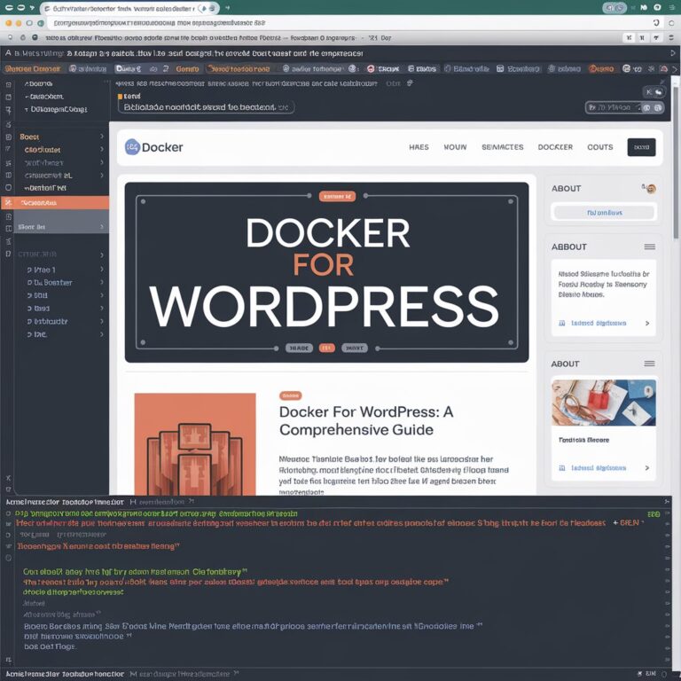This screenshot has height=681, width=681.
Task: Switch to the "Dunae" toolbar tab
Action: coord(128,68)
